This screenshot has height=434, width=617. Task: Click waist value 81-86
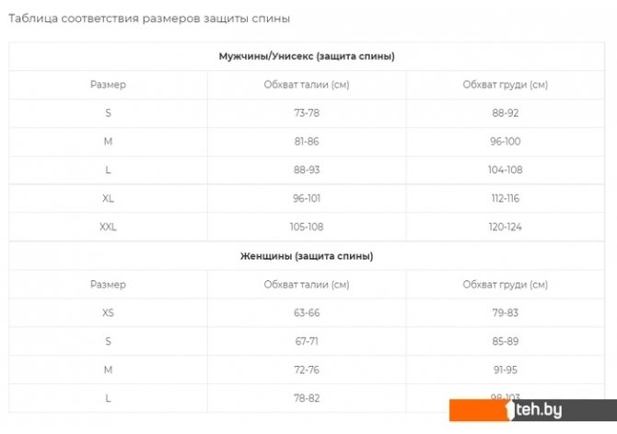307,142
